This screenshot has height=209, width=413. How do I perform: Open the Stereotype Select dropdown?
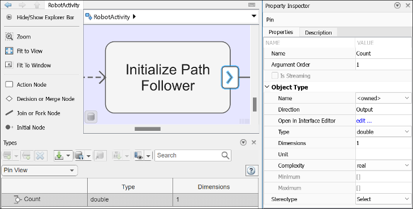coord(407,199)
